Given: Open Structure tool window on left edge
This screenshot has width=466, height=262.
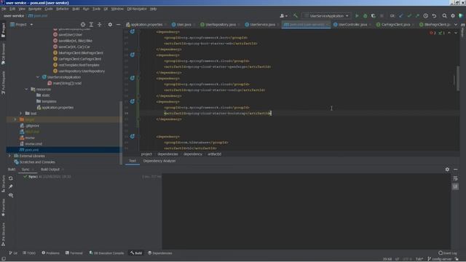Looking at the screenshot, I should click(x=3, y=183).
